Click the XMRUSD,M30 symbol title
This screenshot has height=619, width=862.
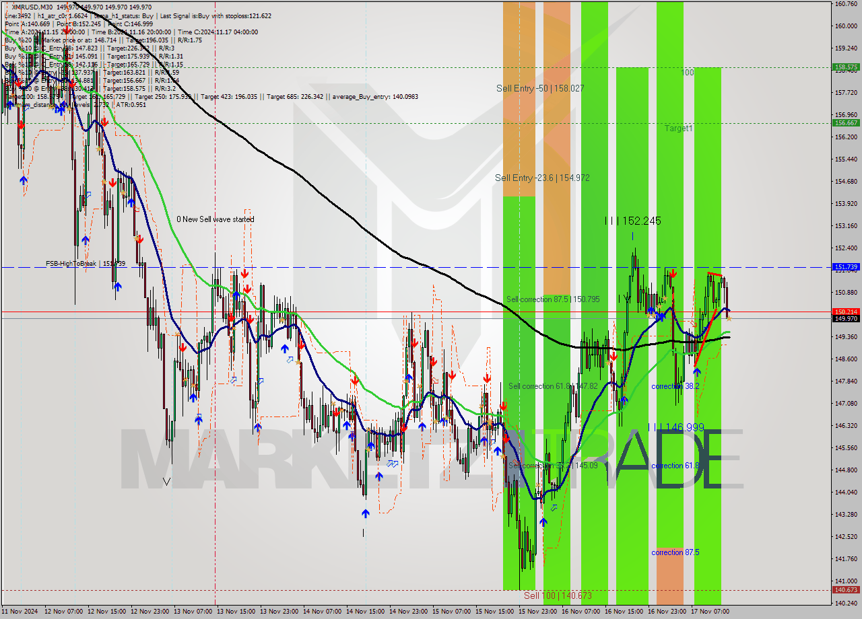point(34,7)
